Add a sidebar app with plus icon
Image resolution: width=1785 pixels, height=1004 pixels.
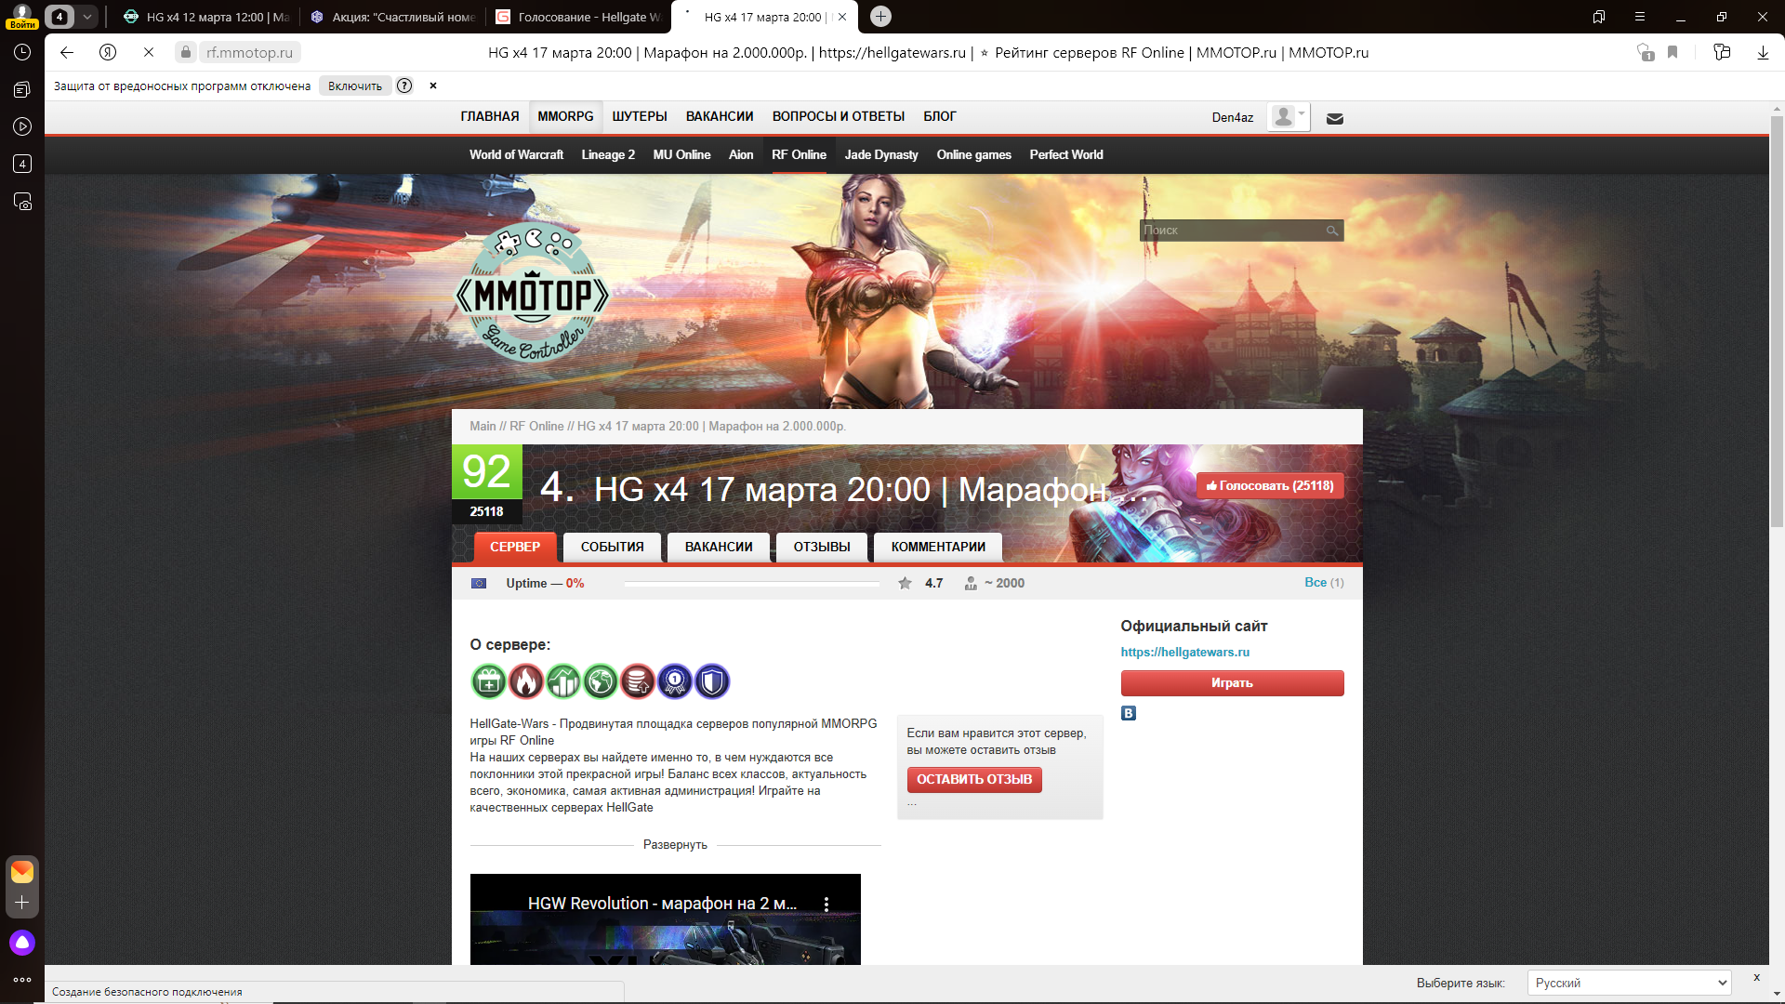tap(22, 903)
